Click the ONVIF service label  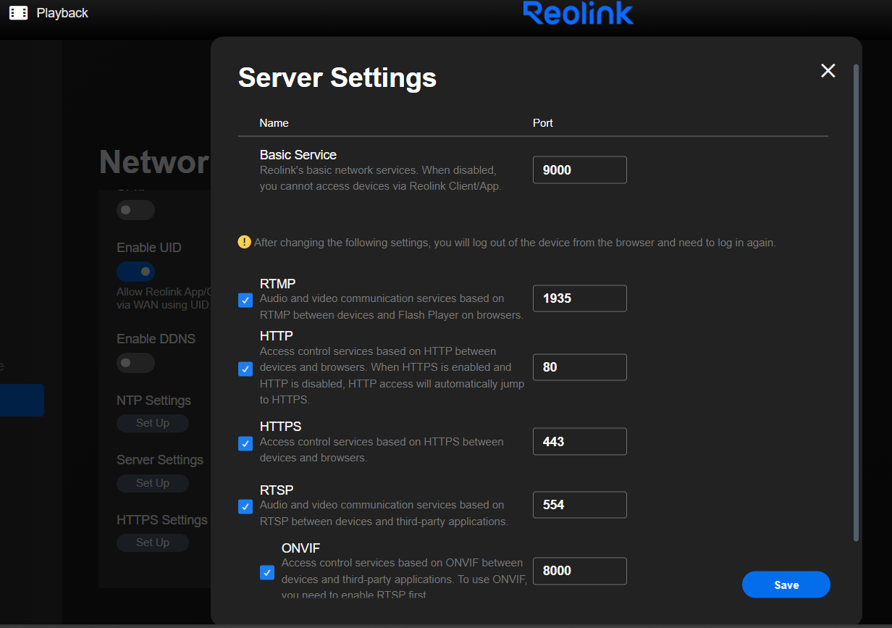click(x=300, y=548)
